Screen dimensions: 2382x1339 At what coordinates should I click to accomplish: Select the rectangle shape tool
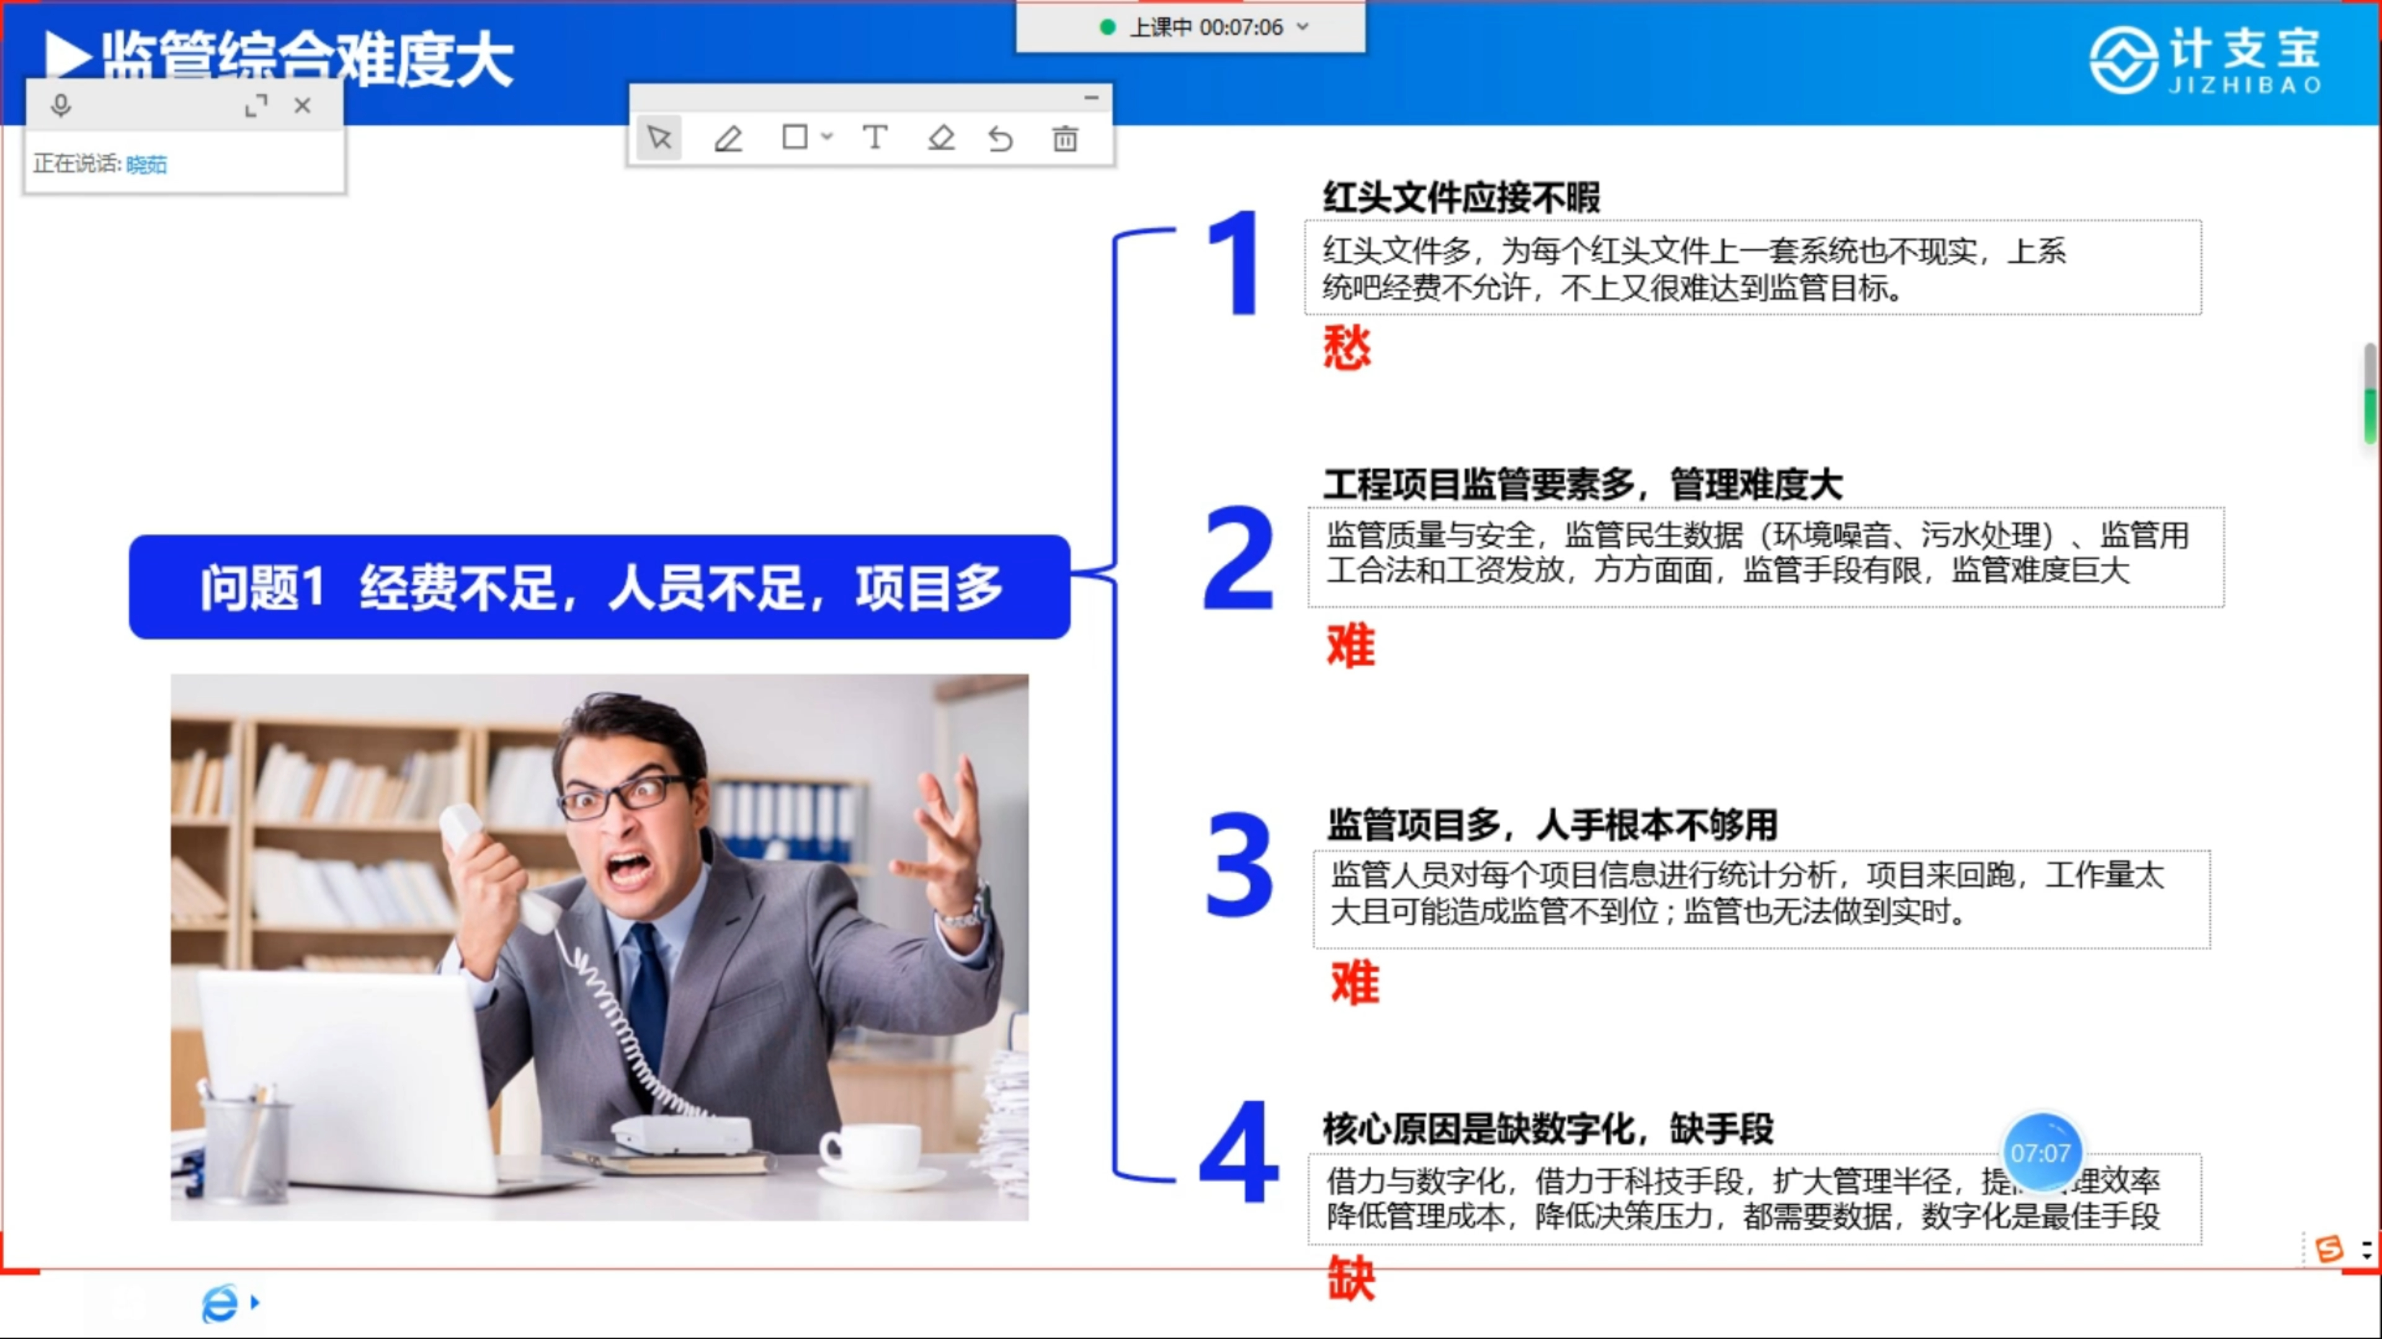click(794, 138)
